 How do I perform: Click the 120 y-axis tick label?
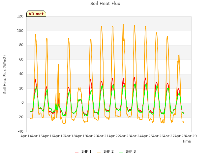click(20, 16)
